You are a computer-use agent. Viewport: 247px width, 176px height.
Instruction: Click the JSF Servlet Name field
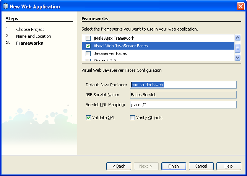tap(183, 95)
